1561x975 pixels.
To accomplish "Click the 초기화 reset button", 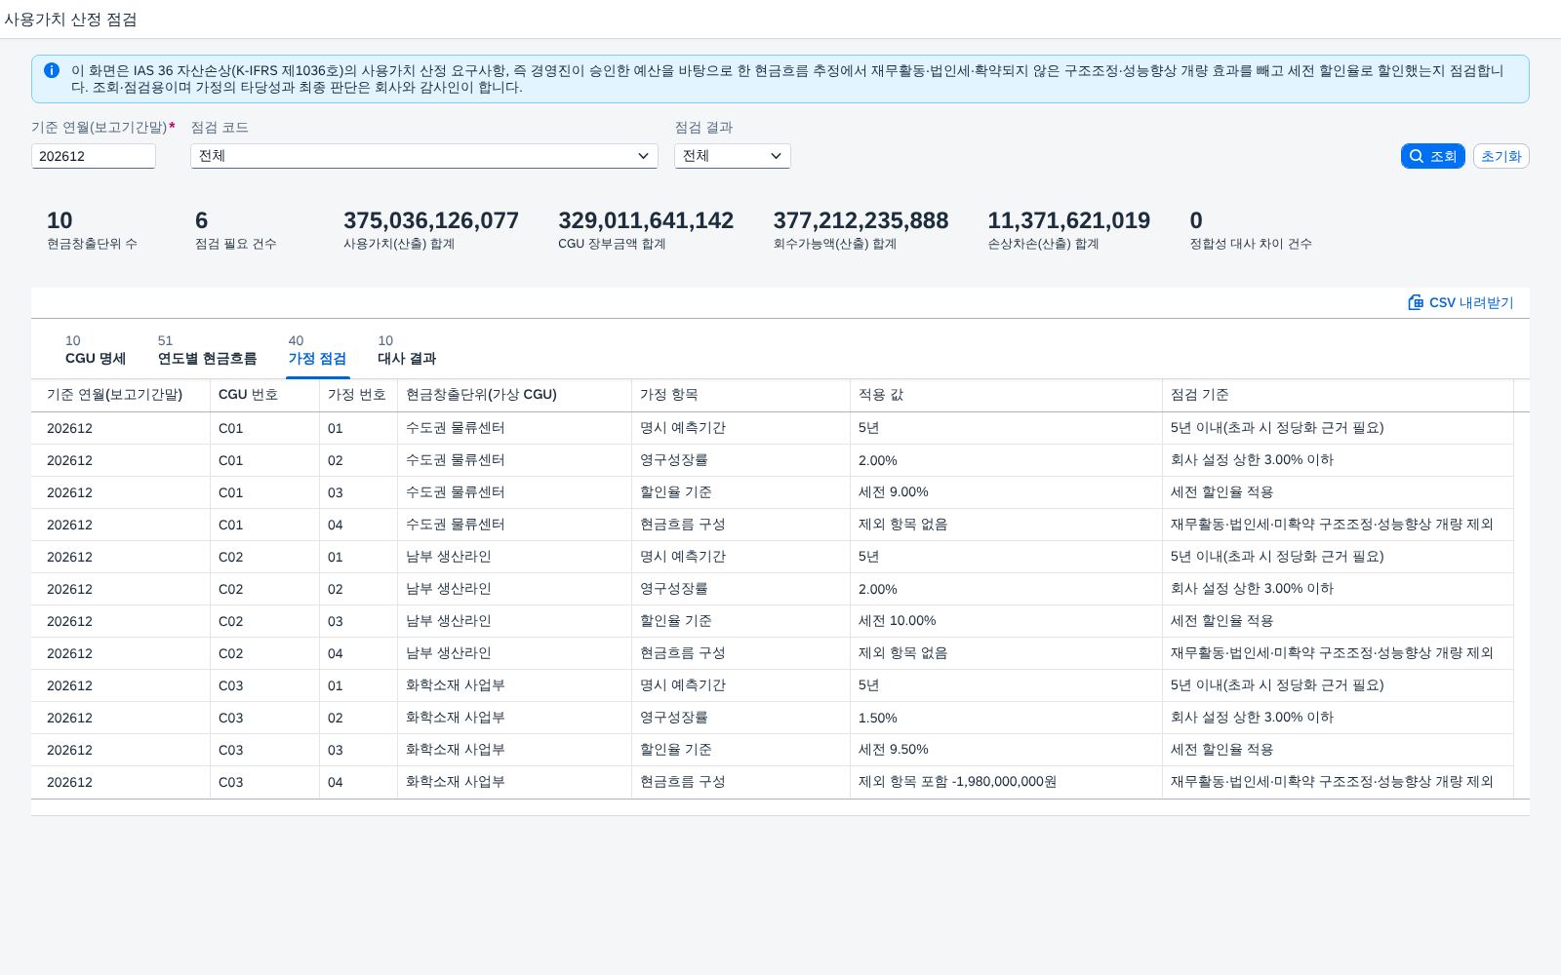I will coord(1501,156).
